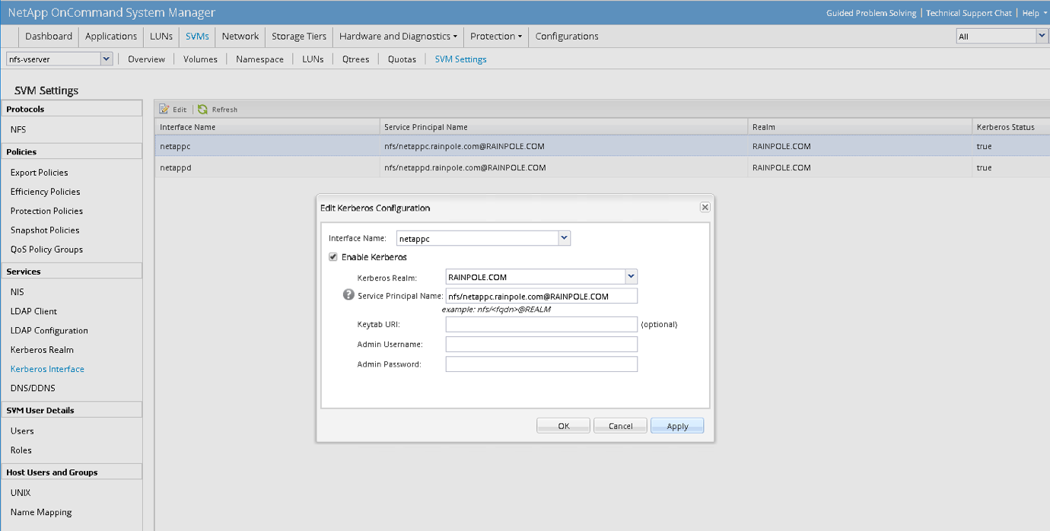Click the green Refresh icon
1050x531 pixels.
click(203, 110)
